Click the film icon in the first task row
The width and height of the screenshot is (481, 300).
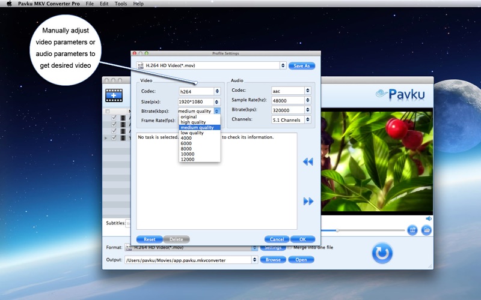pos(123,118)
